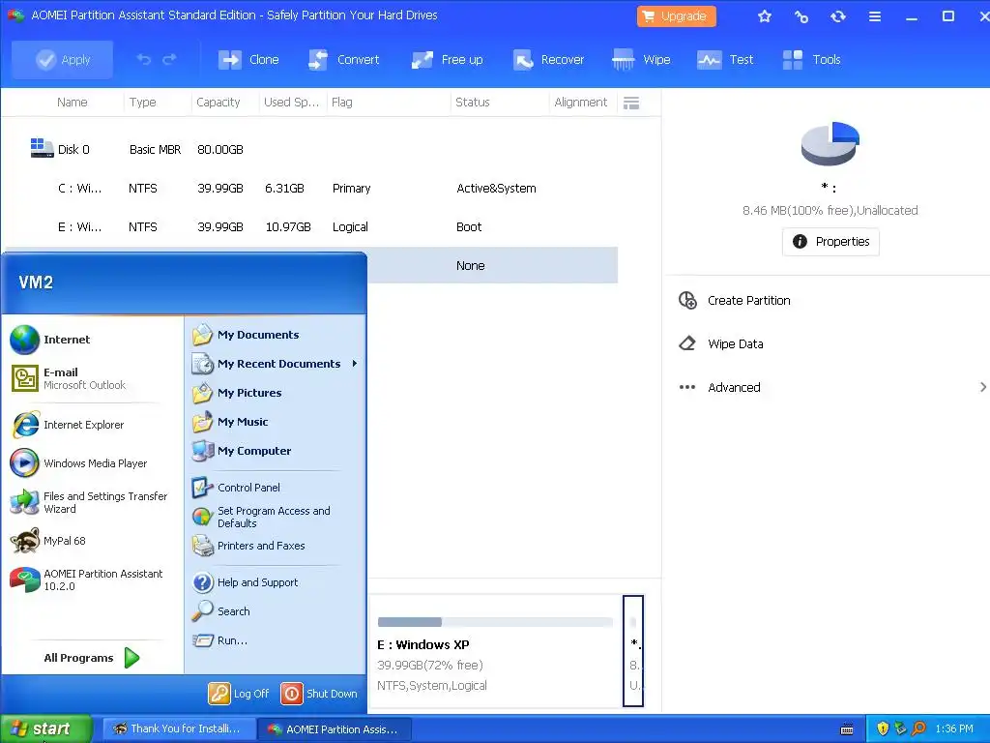
Task: Click the refresh icon in title bar
Action: click(x=838, y=16)
